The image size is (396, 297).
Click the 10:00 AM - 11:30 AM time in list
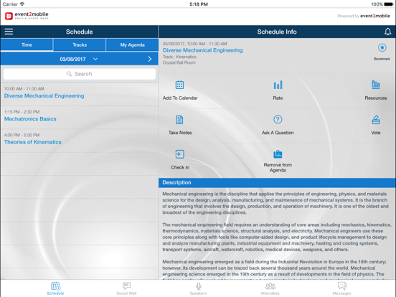[24, 89]
